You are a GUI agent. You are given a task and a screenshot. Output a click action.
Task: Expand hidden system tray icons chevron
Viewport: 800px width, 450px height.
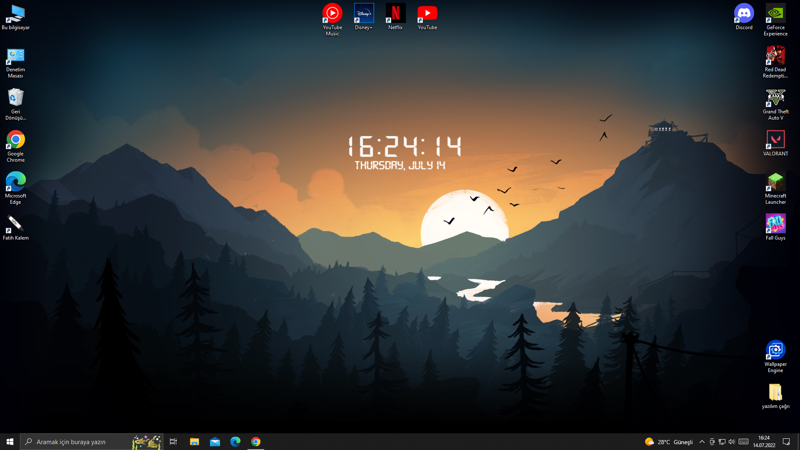702,442
